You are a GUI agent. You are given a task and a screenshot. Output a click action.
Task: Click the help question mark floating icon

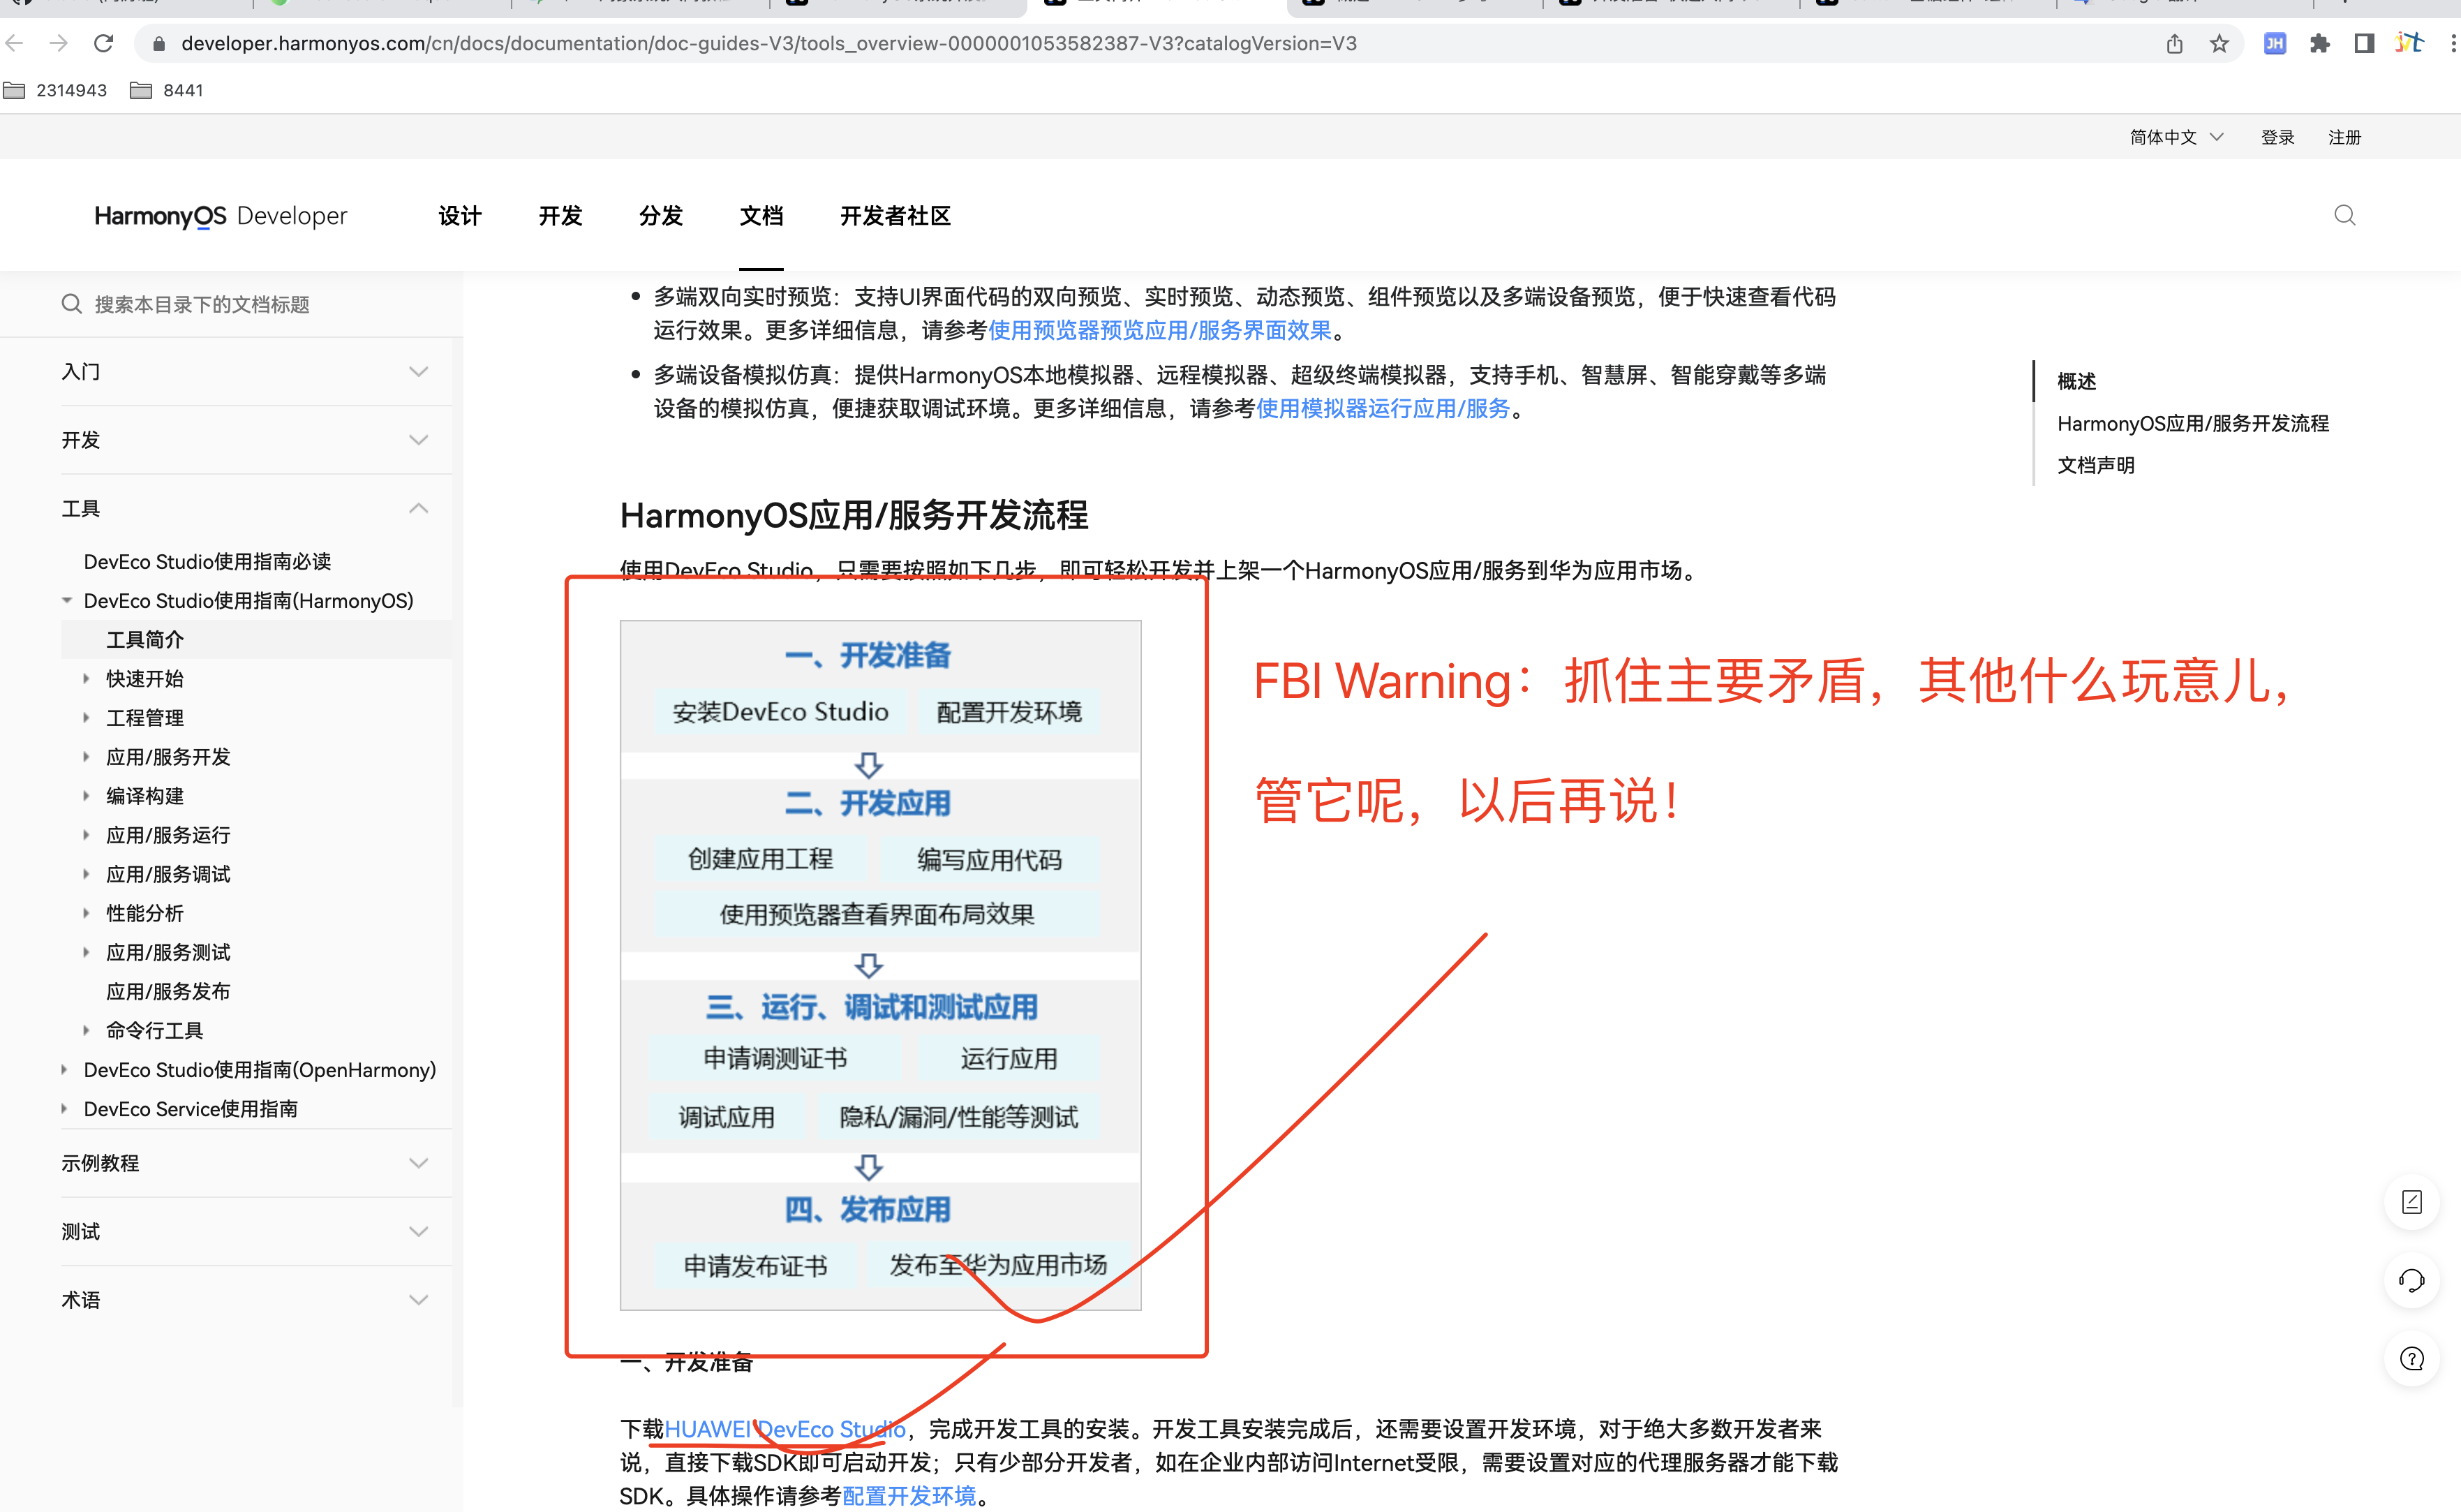[2411, 1359]
